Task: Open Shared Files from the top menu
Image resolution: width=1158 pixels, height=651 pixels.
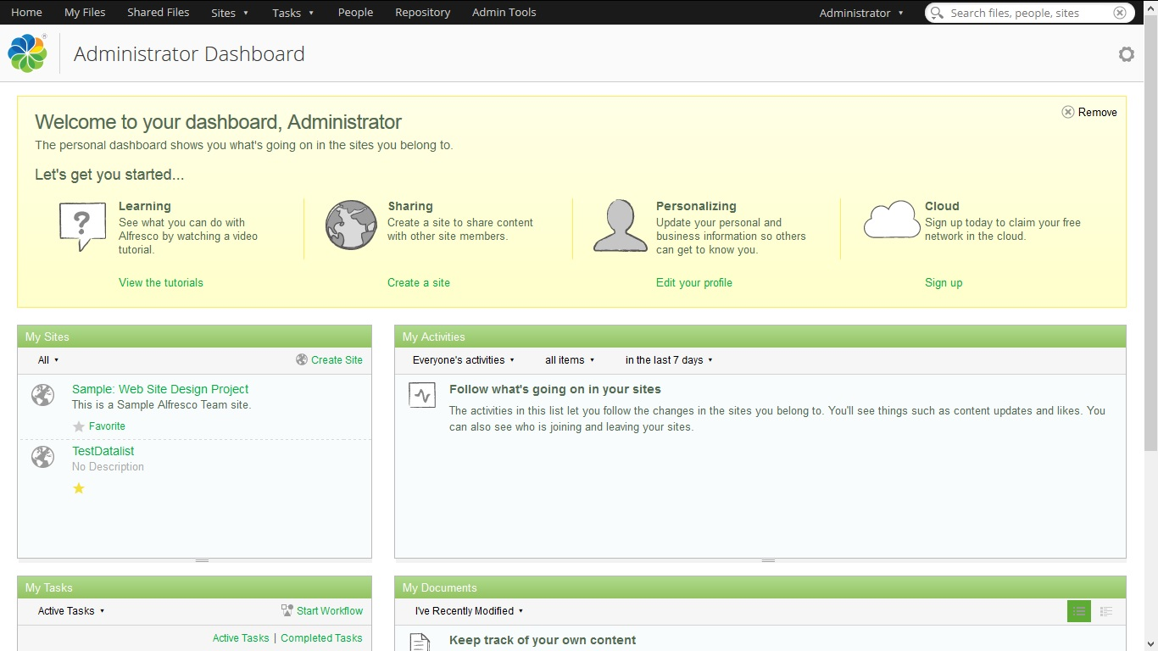Action: pyautogui.click(x=159, y=13)
